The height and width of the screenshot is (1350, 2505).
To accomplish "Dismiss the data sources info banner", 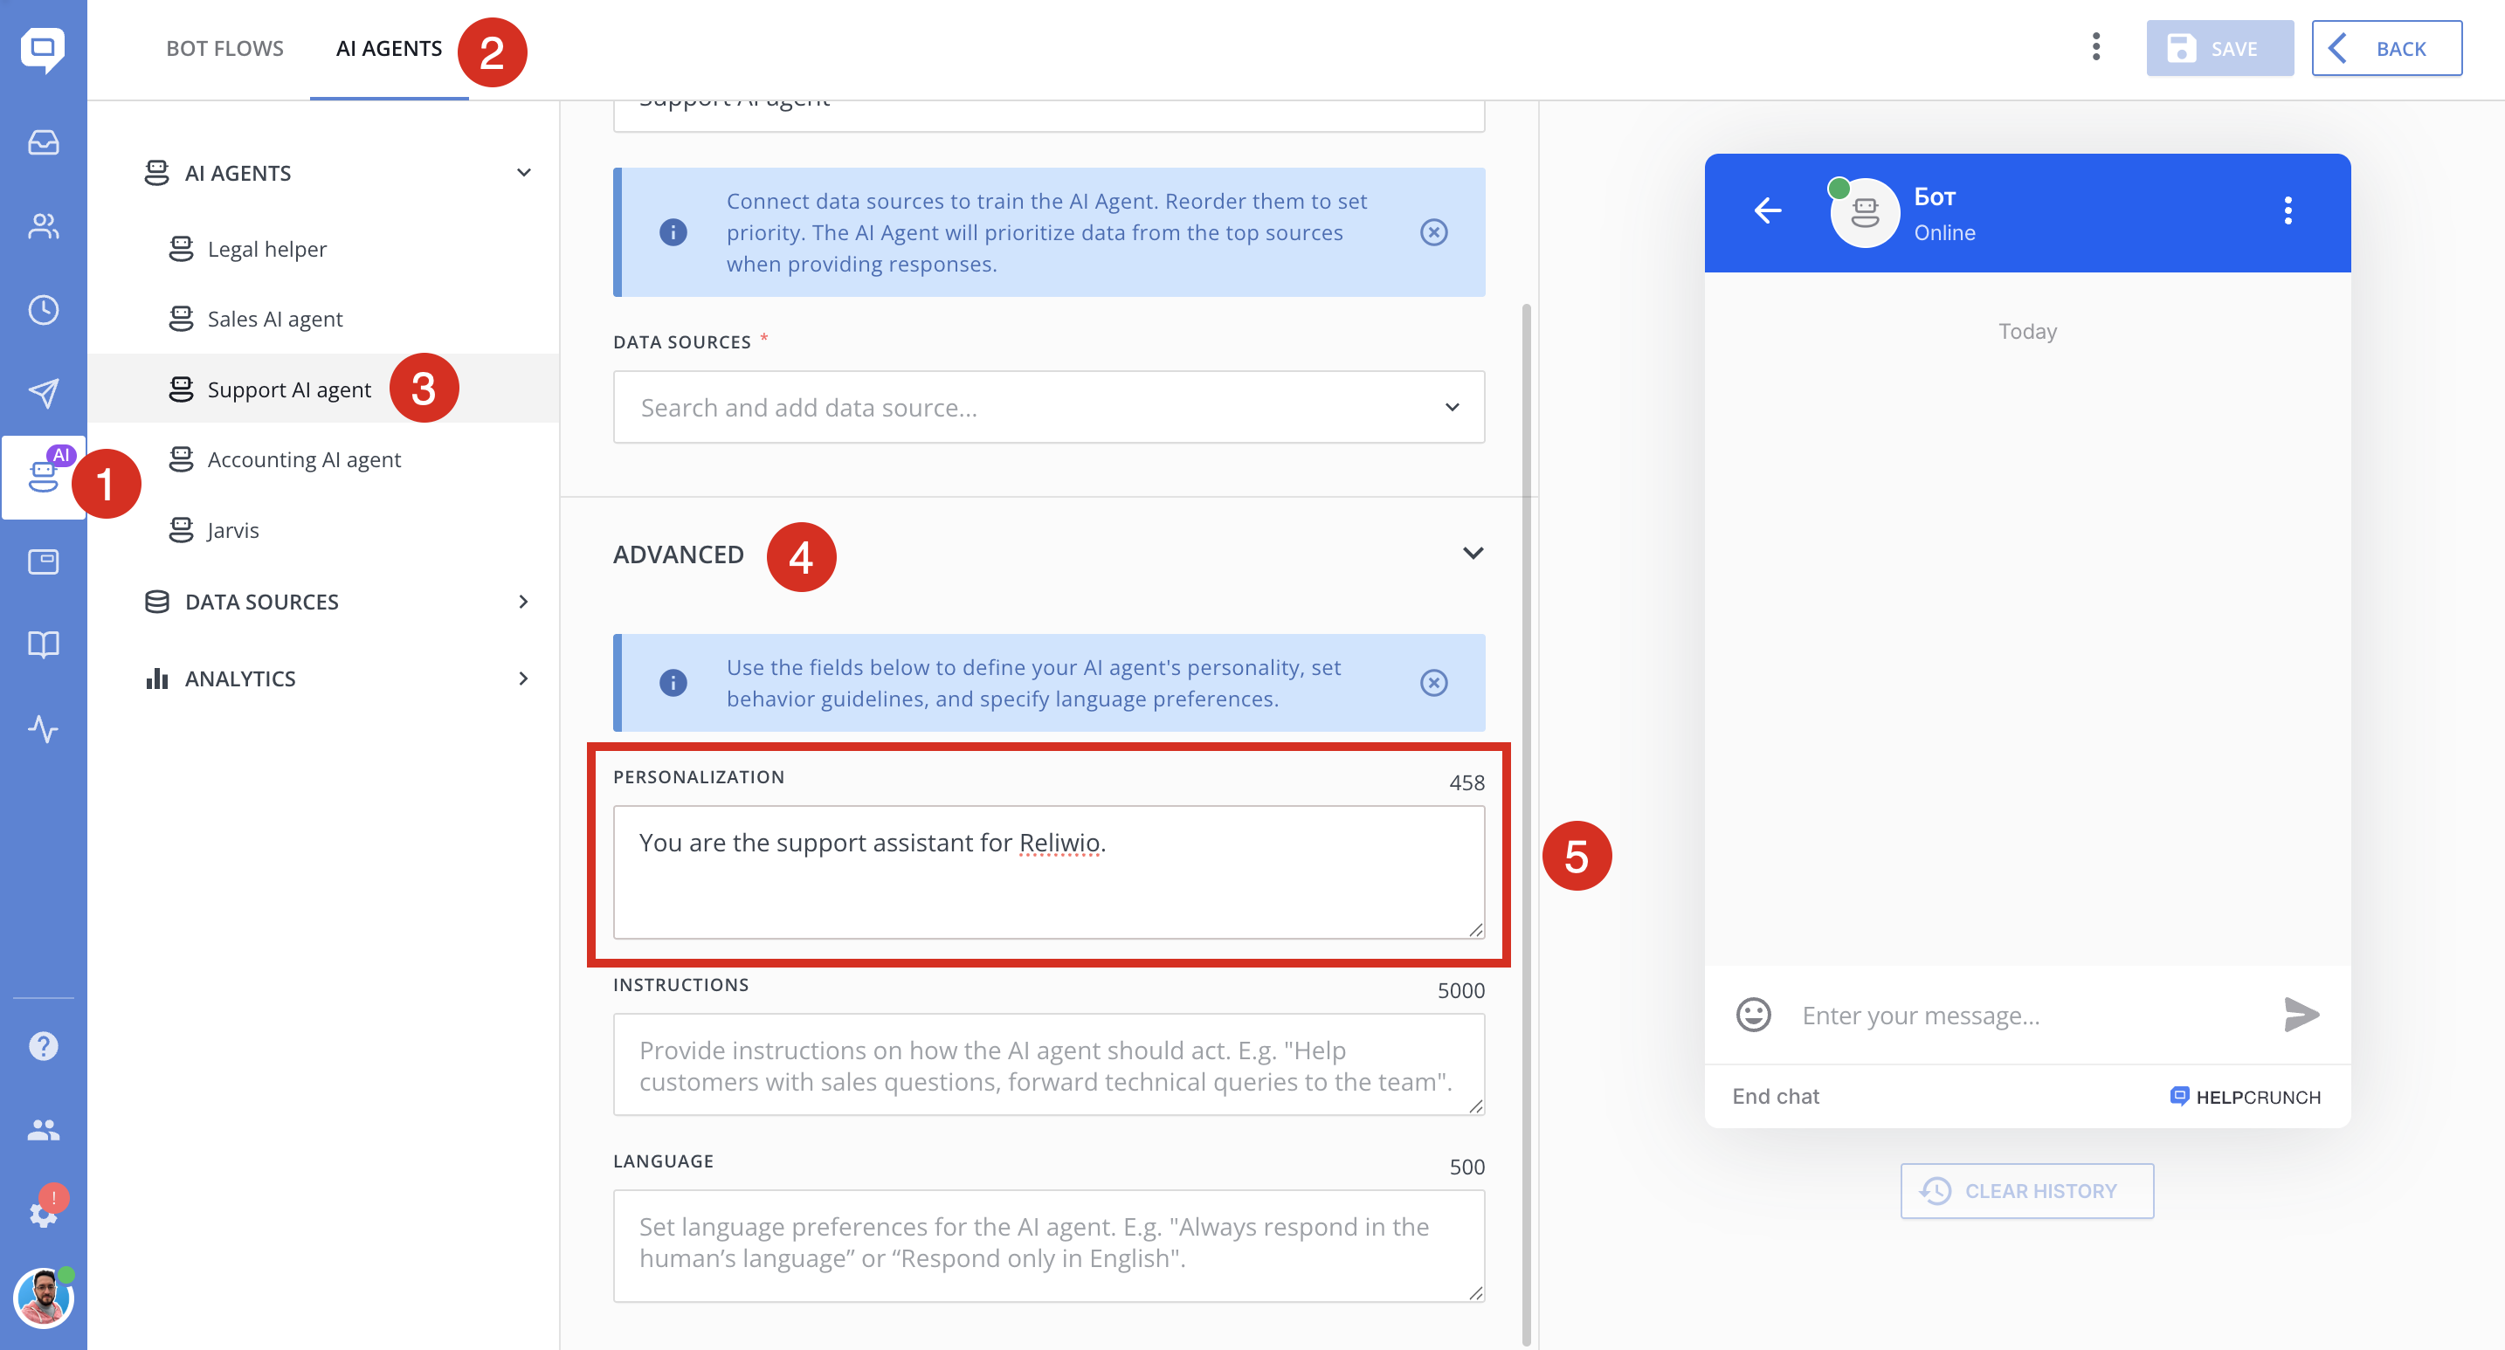I will click(x=1433, y=232).
